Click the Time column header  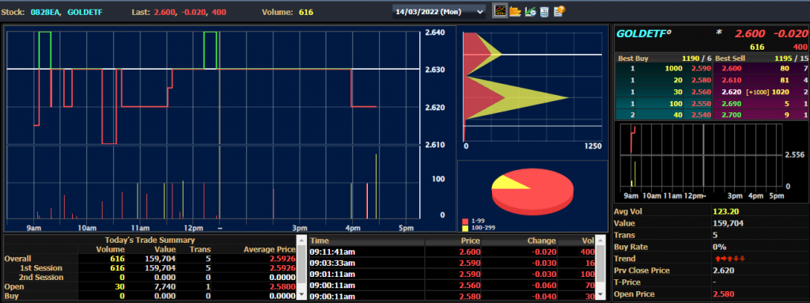click(320, 241)
